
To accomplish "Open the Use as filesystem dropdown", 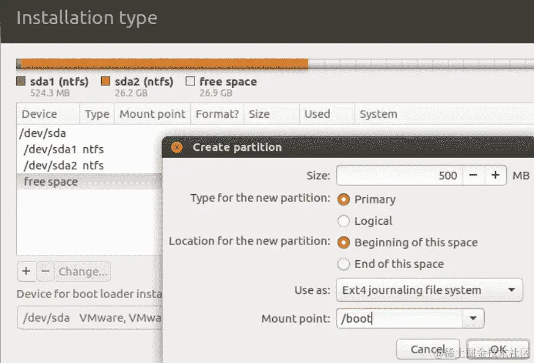I will pos(429,290).
